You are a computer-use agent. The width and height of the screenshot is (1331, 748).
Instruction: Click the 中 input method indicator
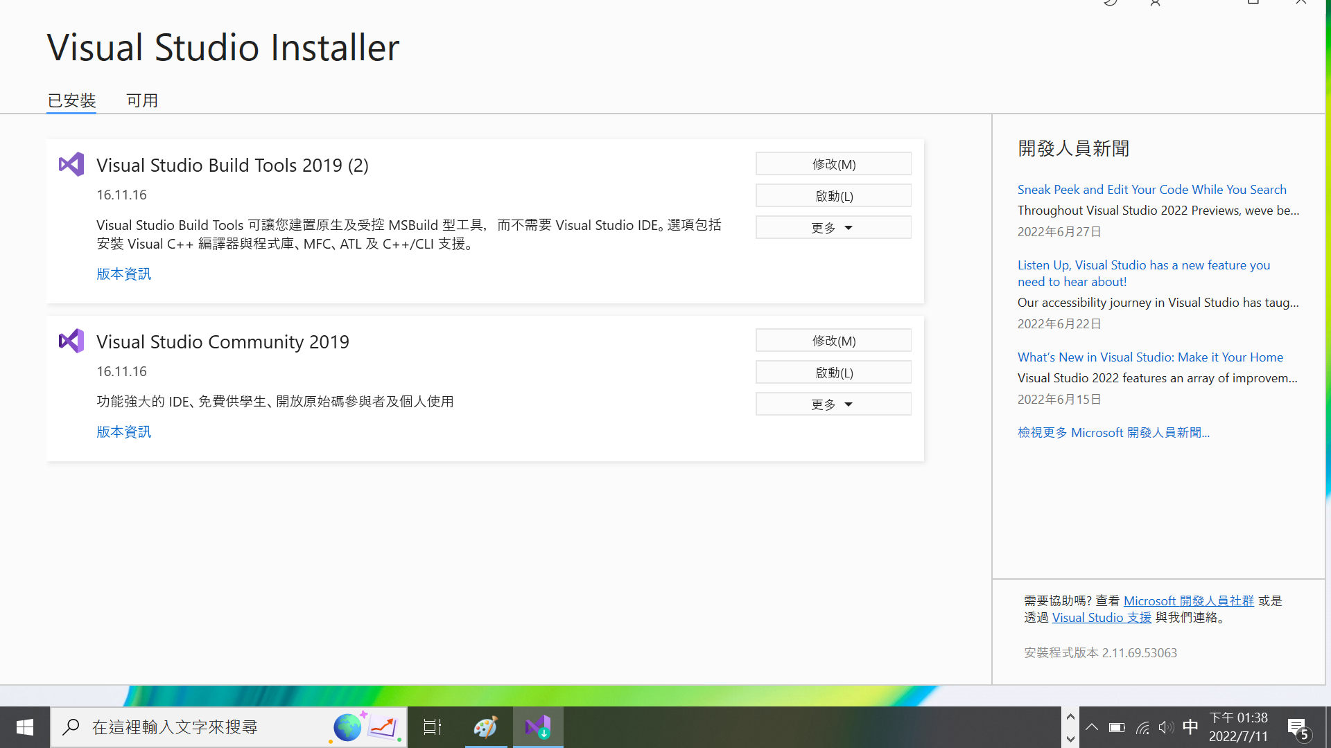pos(1190,727)
